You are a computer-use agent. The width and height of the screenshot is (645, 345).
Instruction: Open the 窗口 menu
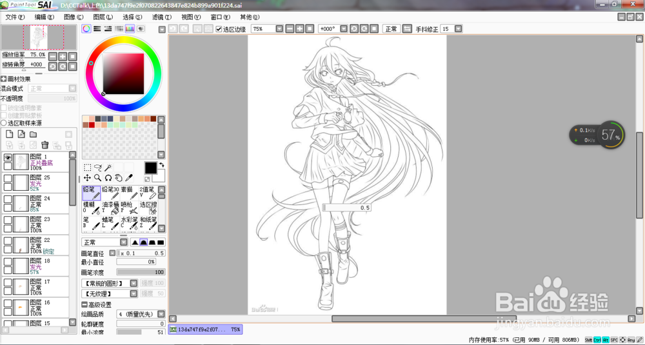tap(220, 17)
